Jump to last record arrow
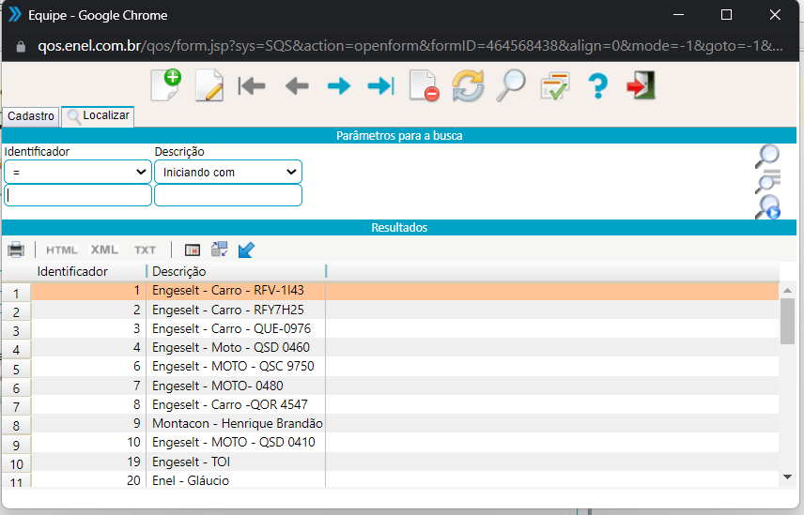The width and height of the screenshot is (804, 515). [380, 86]
